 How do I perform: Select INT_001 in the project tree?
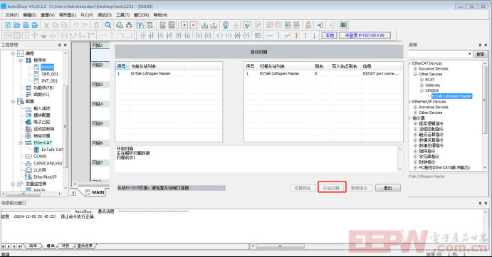pyautogui.click(x=50, y=81)
